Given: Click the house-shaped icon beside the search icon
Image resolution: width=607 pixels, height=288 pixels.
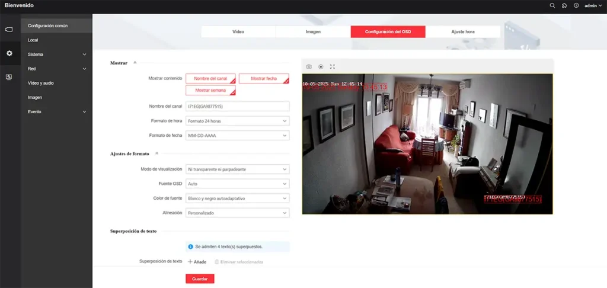Looking at the screenshot, I should [x=564, y=5].
